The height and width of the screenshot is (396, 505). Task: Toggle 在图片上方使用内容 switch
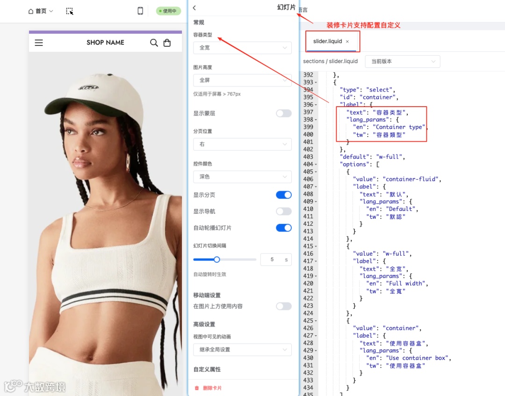[x=284, y=306]
